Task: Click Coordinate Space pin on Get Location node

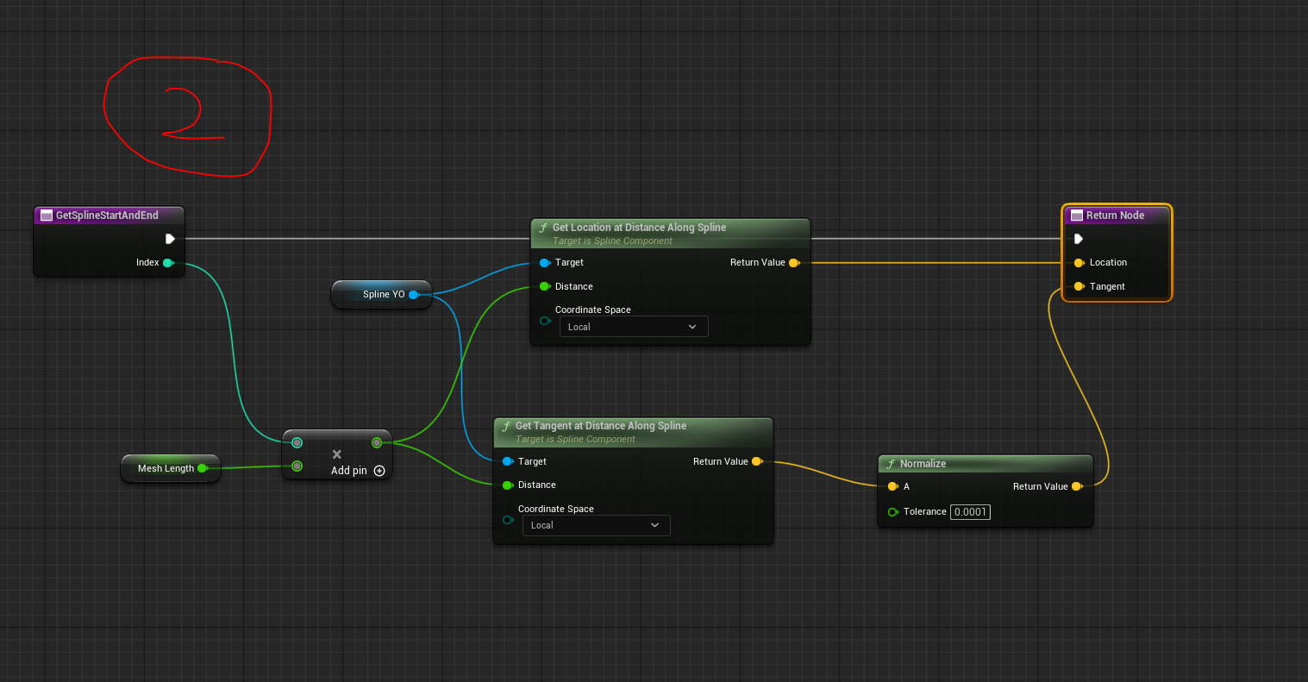Action: [544, 321]
